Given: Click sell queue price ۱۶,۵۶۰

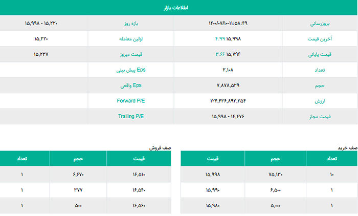Looking at the screenshot, I should [139, 206].
